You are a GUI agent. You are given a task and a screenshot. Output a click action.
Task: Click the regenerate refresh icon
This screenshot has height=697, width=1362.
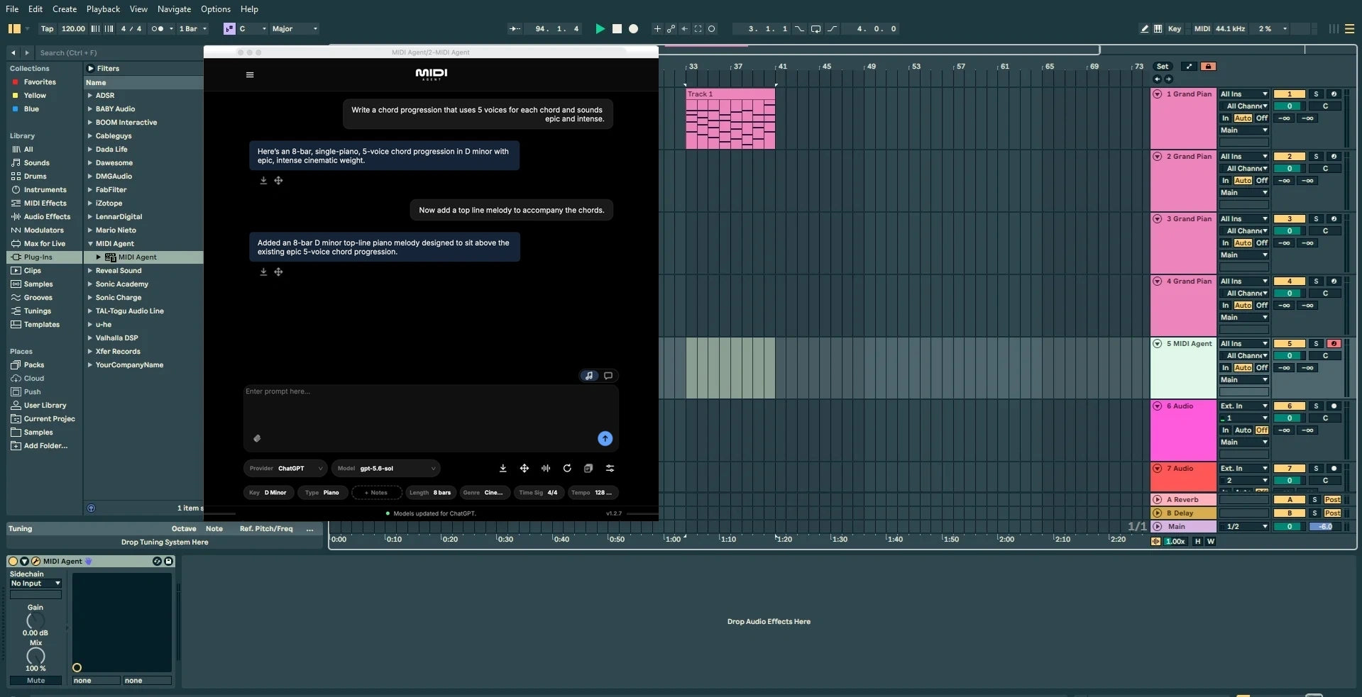(x=567, y=469)
